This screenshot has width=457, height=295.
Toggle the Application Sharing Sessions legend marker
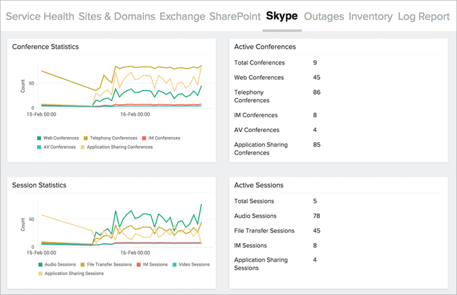40,273
